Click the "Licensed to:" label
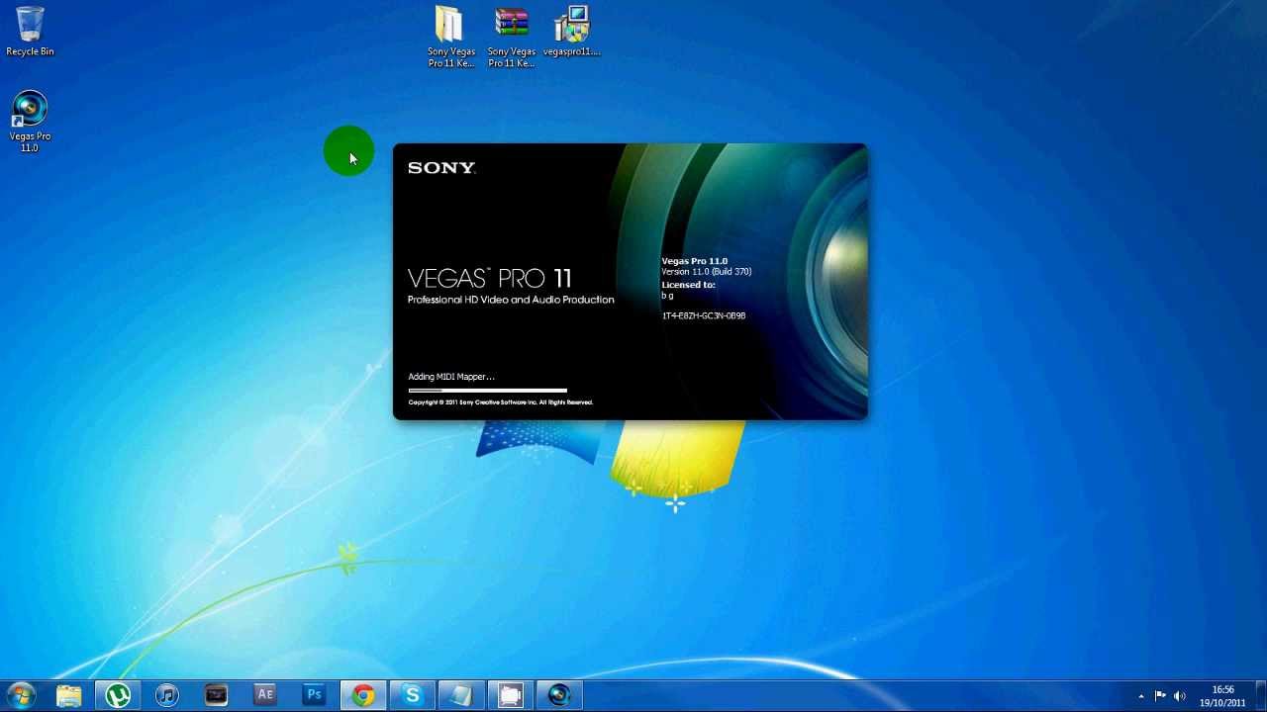This screenshot has height=712, width=1267. click(688, 285)
